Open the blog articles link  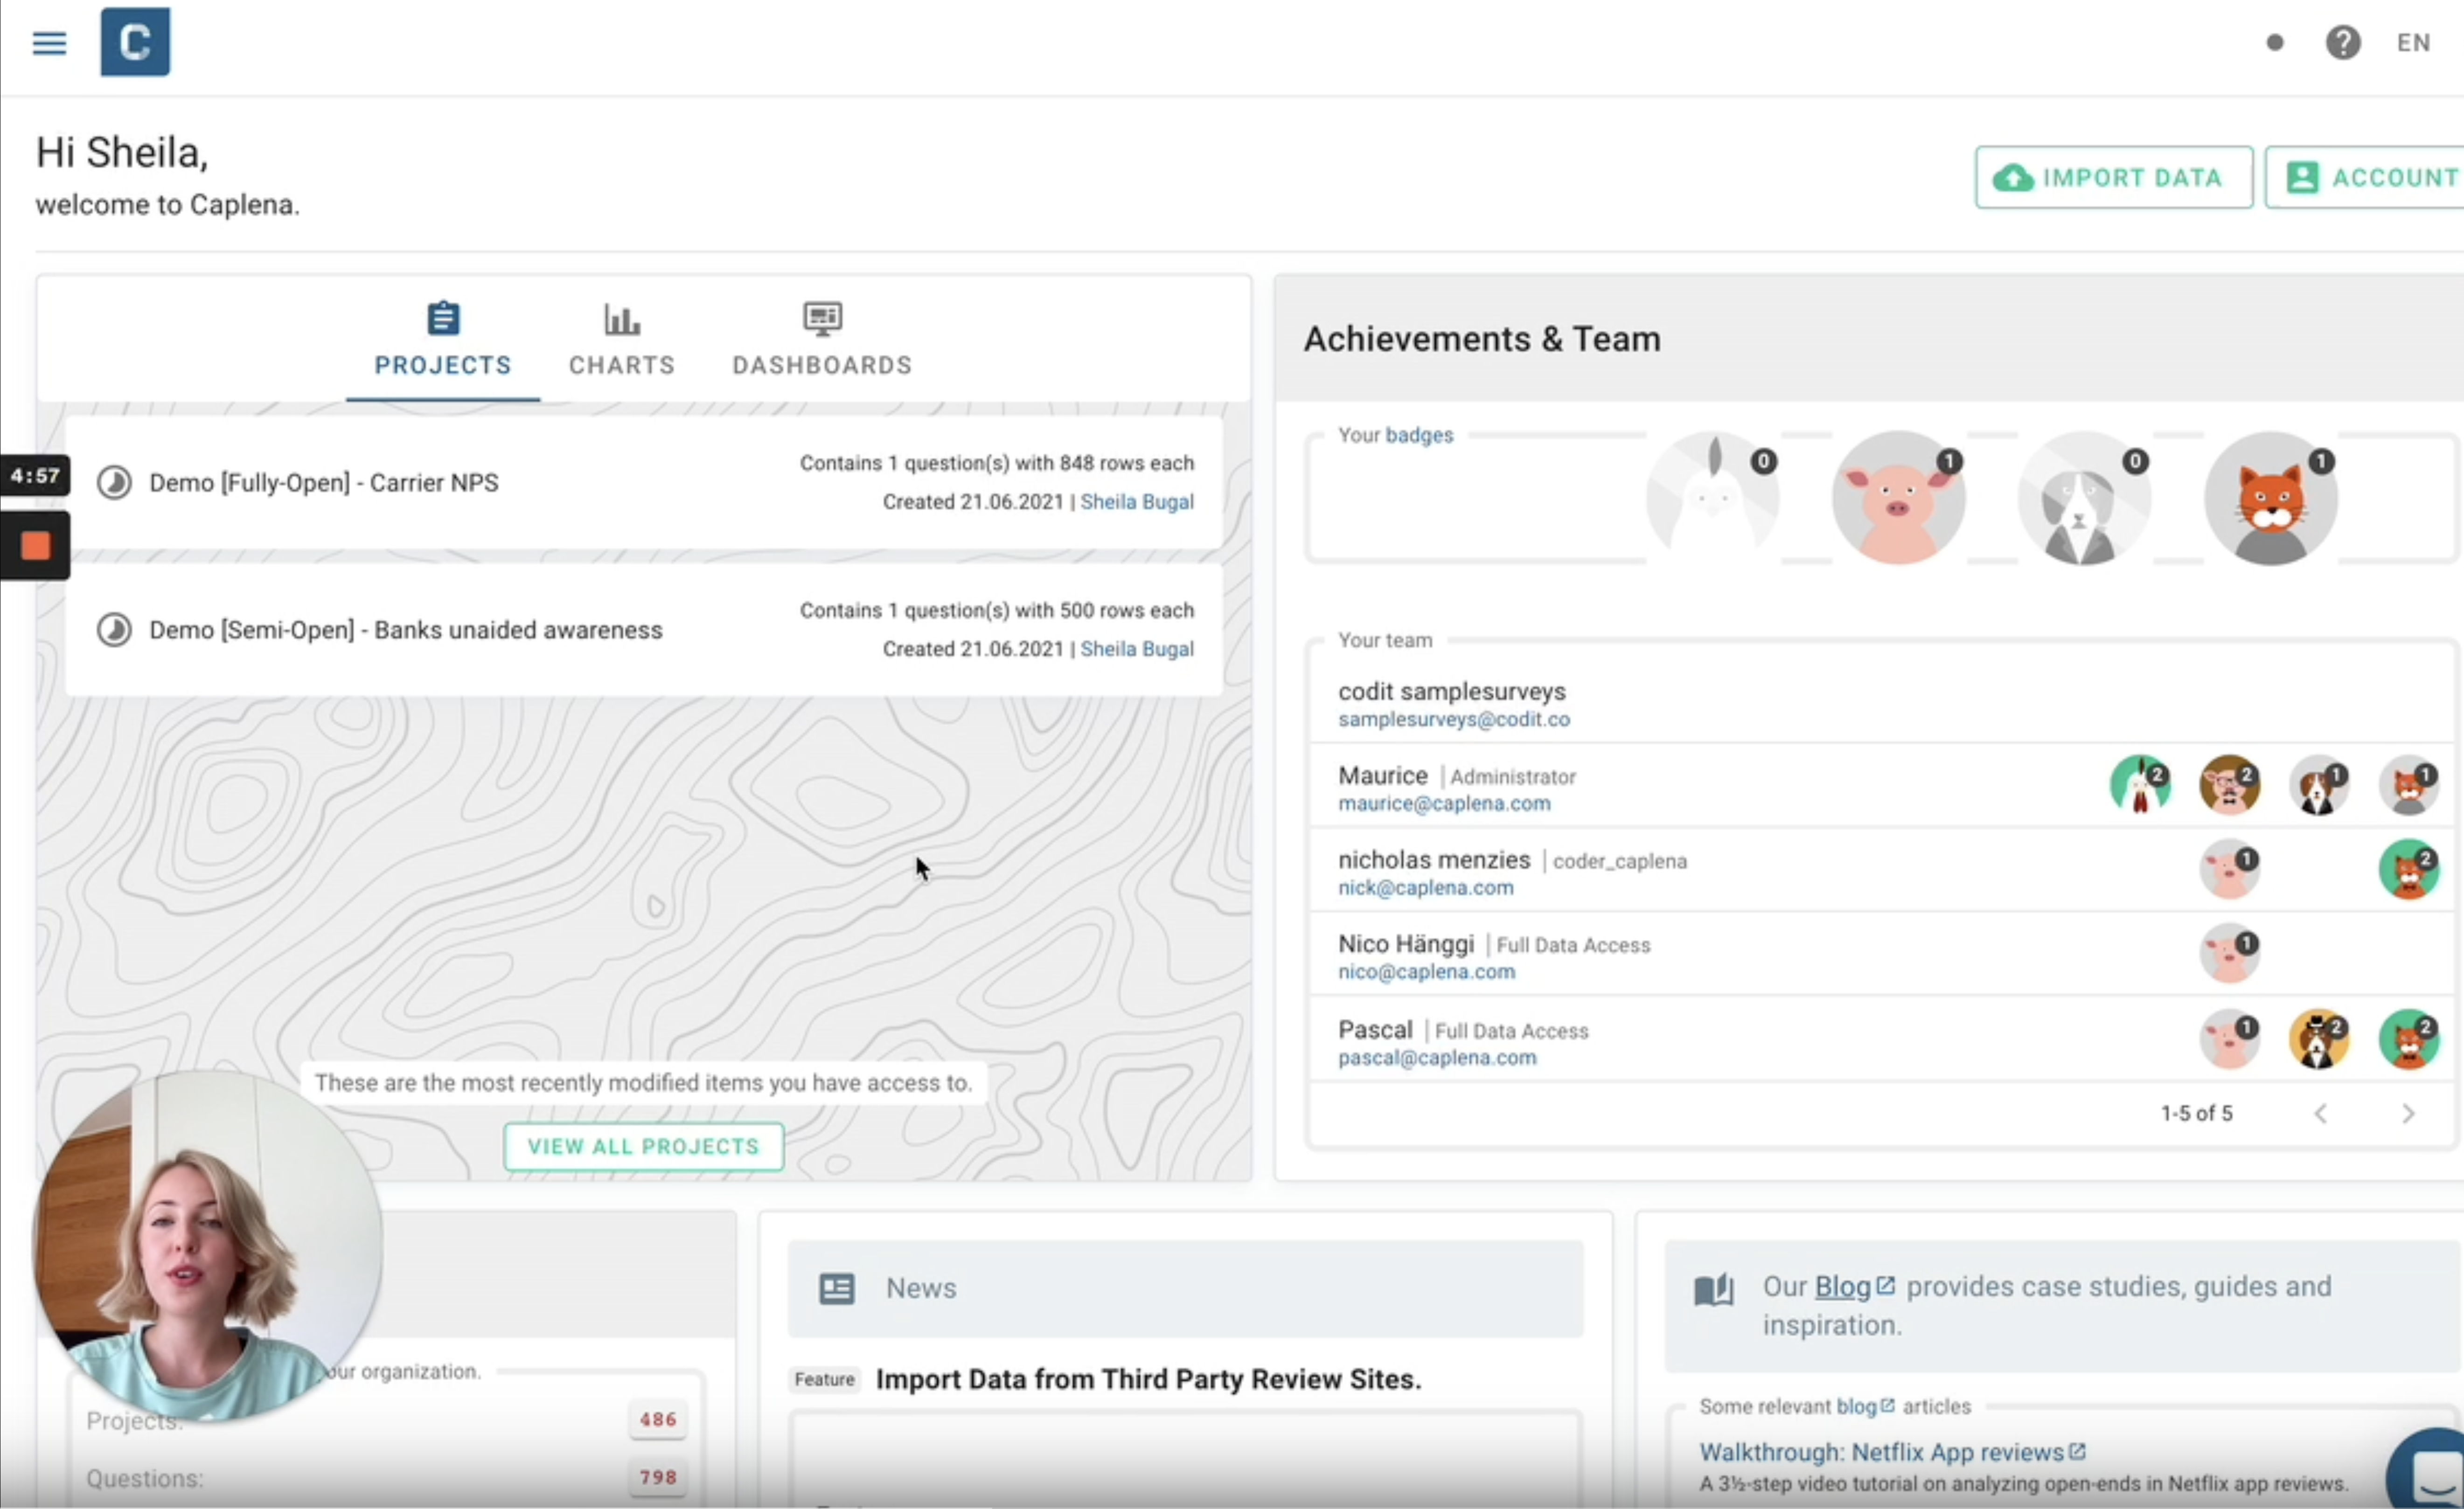(x=1865, y=1407)
